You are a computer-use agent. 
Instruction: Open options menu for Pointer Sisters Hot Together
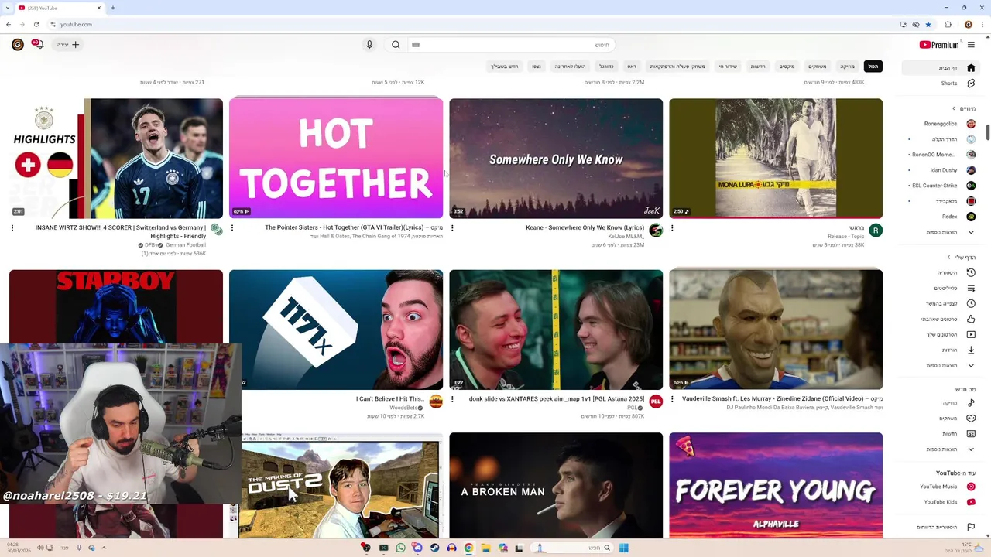tap(232, 227)
